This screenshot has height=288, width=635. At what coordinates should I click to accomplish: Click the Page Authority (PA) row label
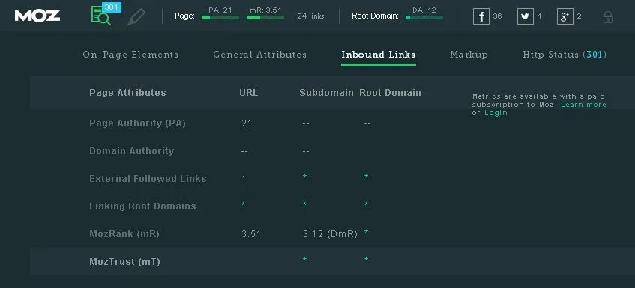137,123
